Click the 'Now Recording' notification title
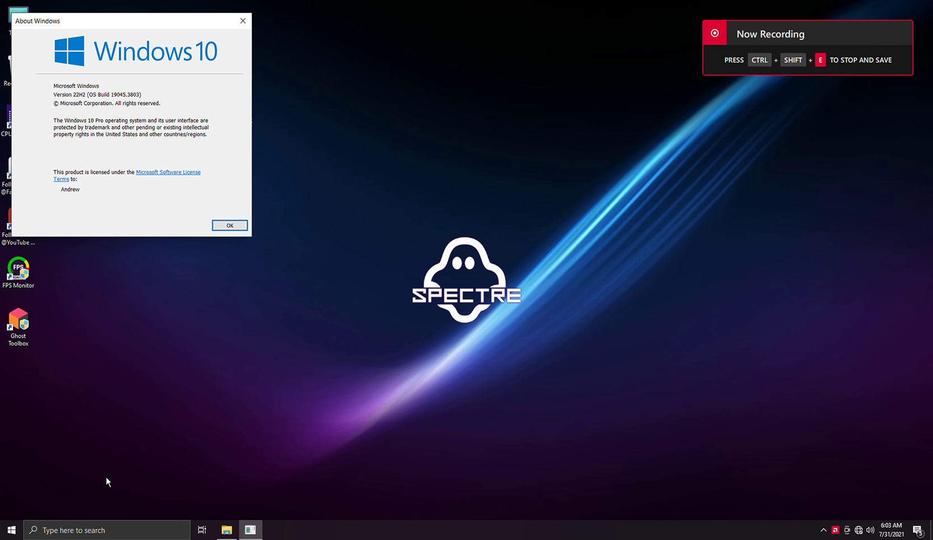This screenshot has width=933, height=540. [770, 34]
